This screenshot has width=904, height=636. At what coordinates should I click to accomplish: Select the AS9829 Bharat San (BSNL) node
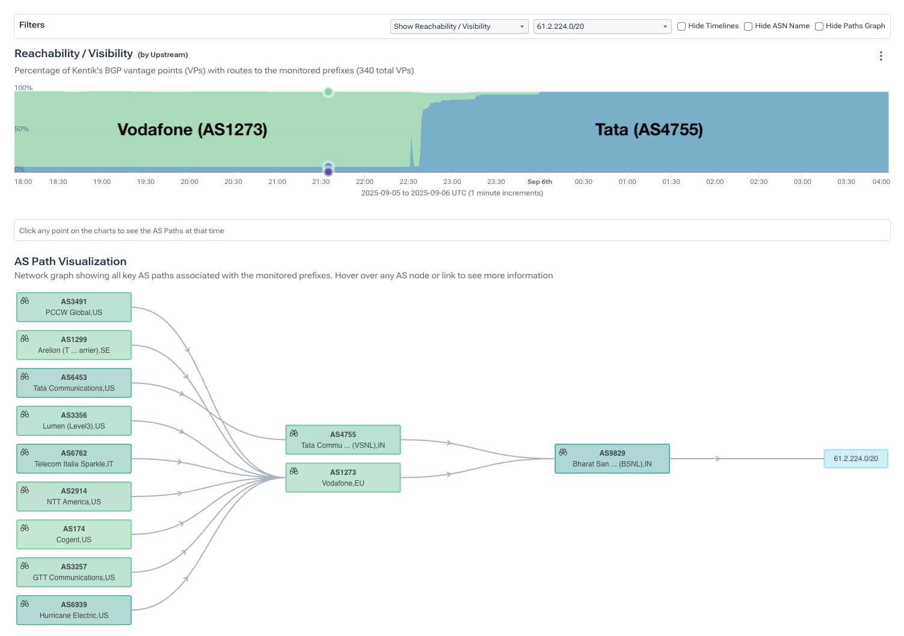tap(612, 459)
